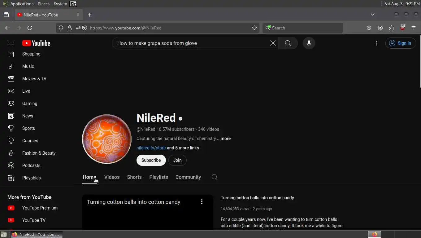Image resolution: width=421 pixels, height=238 pixels.
Task: Click the Live broadcast sidebar icon
Action: pyautogui.click(x=11, y=91)
